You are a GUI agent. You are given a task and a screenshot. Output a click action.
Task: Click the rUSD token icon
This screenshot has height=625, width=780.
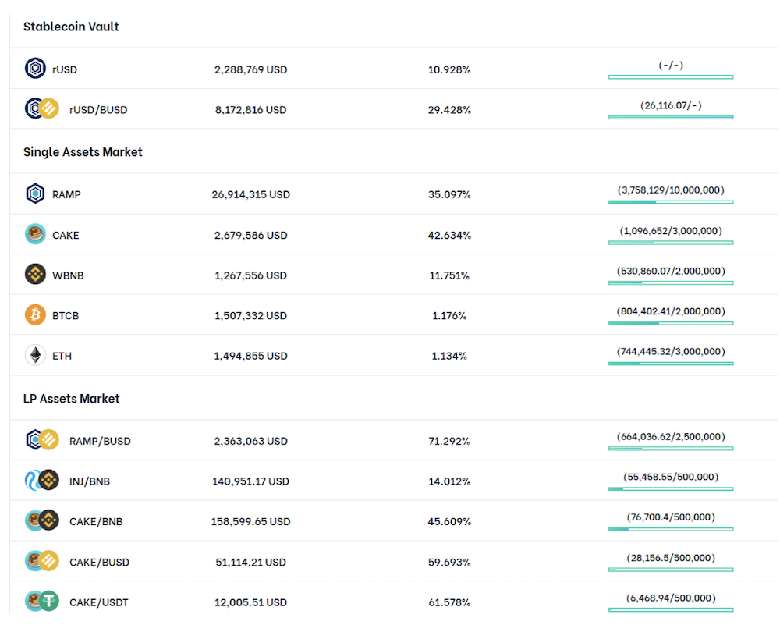(x=35, y=68)
